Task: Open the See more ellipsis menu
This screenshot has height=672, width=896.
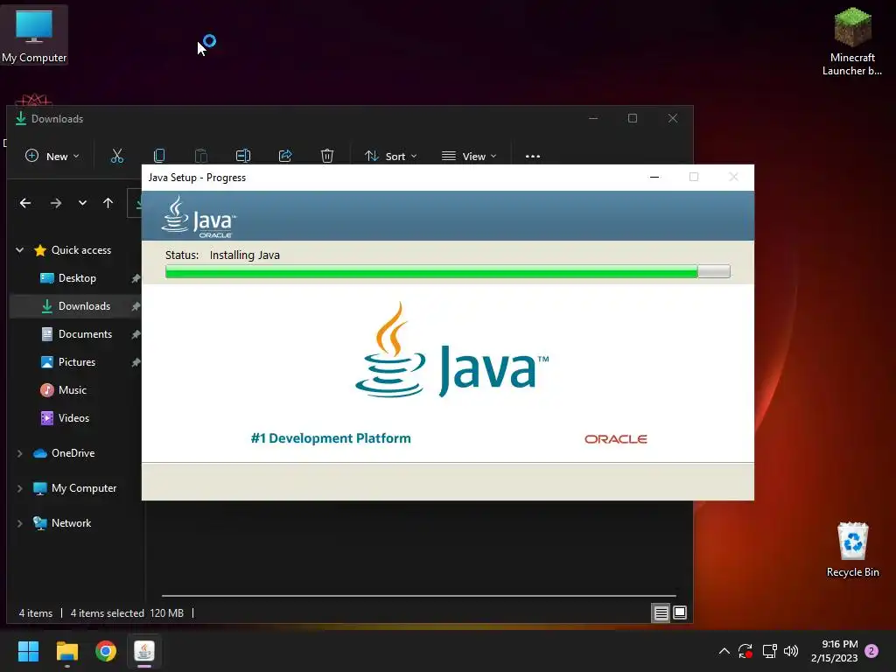Action: tap(533, 156)
